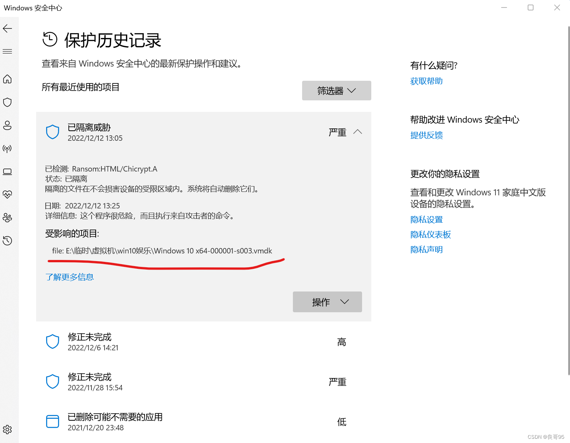The width and height of the screenshot is (570, 443).
Task: Open the 获取帮助 link
Action: pyautogui.click(x=426, y=81)
